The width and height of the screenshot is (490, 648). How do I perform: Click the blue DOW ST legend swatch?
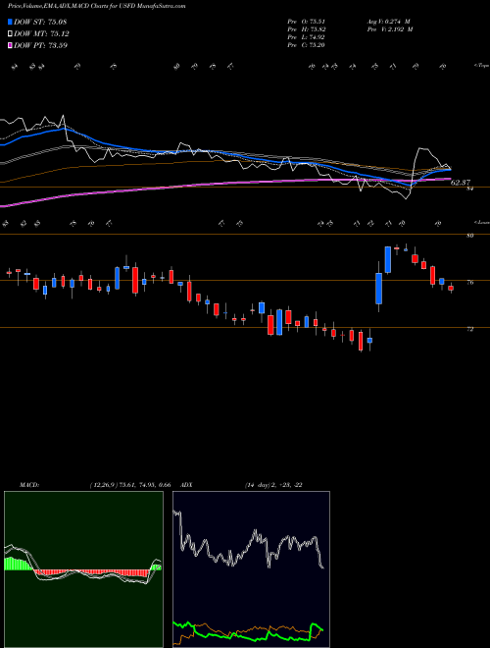pos(11,22)
